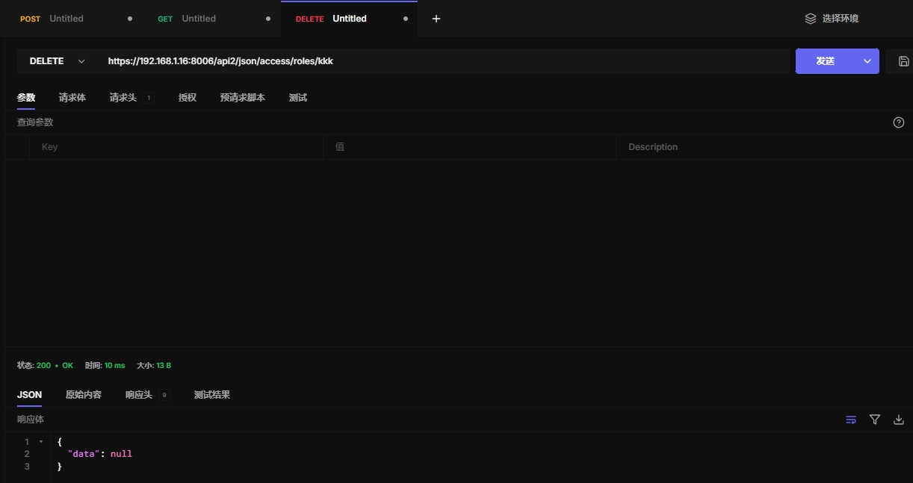Add a new request tab
Viewport: 913px width, 483px height.
pos(436,19)
